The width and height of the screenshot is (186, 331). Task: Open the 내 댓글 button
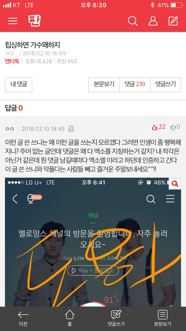19,84
